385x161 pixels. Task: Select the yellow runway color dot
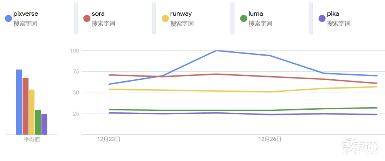(x=165, y=18)
